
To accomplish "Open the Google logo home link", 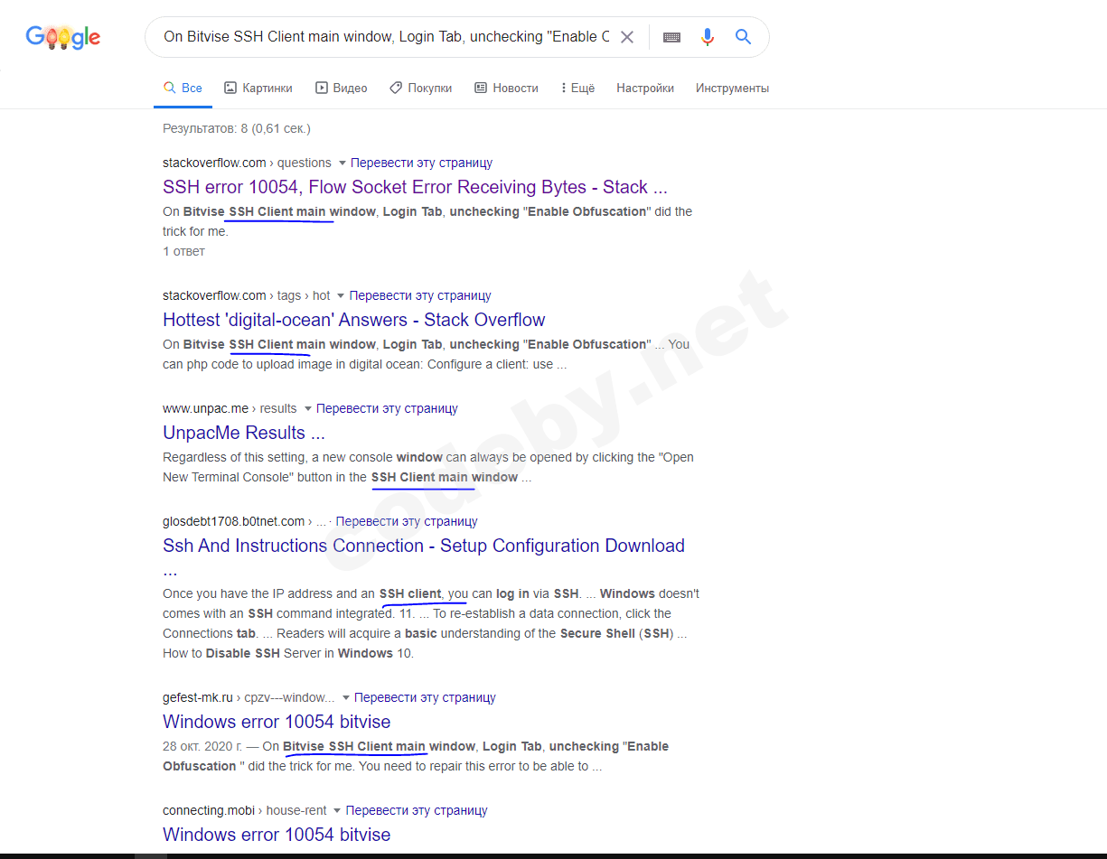I will point(62,37).
